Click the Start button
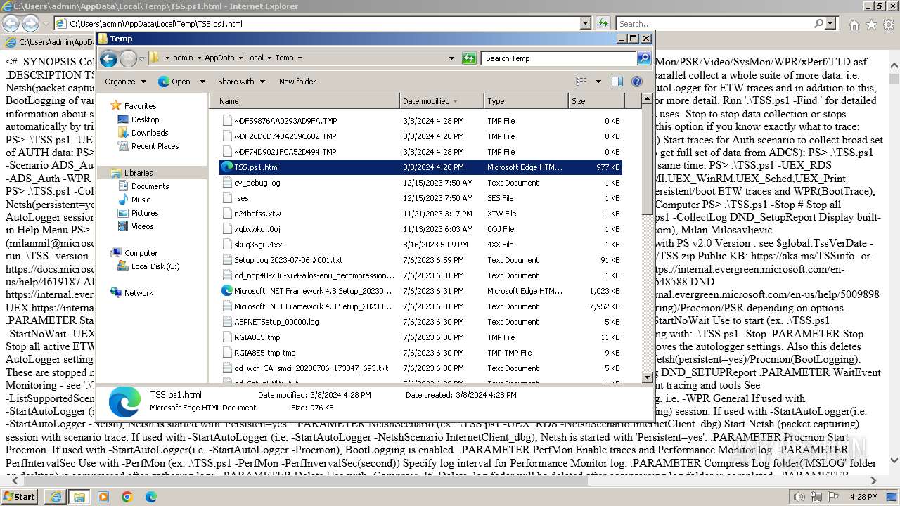The height and width of the screenshot is (506, 900). 20,496
